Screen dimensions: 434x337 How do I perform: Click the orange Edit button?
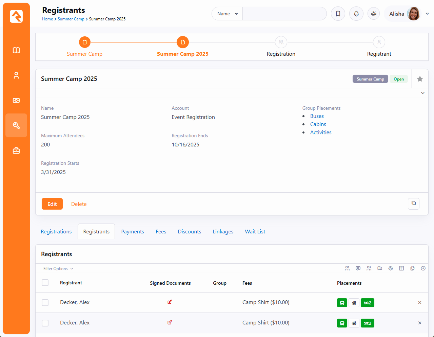[x=52, y=204]
